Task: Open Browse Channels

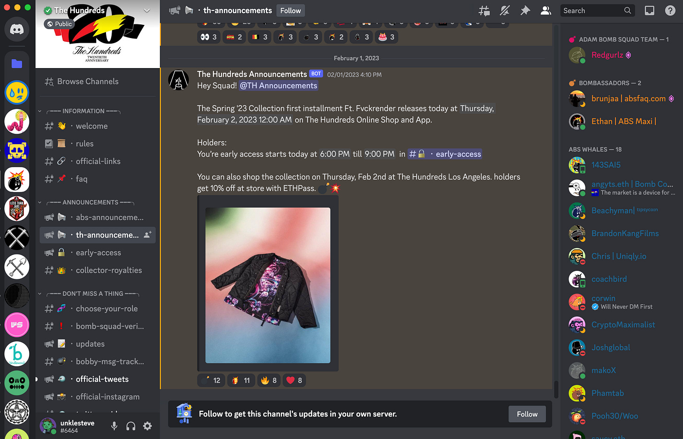Action: pyautogui.click(x=98, y=82)
